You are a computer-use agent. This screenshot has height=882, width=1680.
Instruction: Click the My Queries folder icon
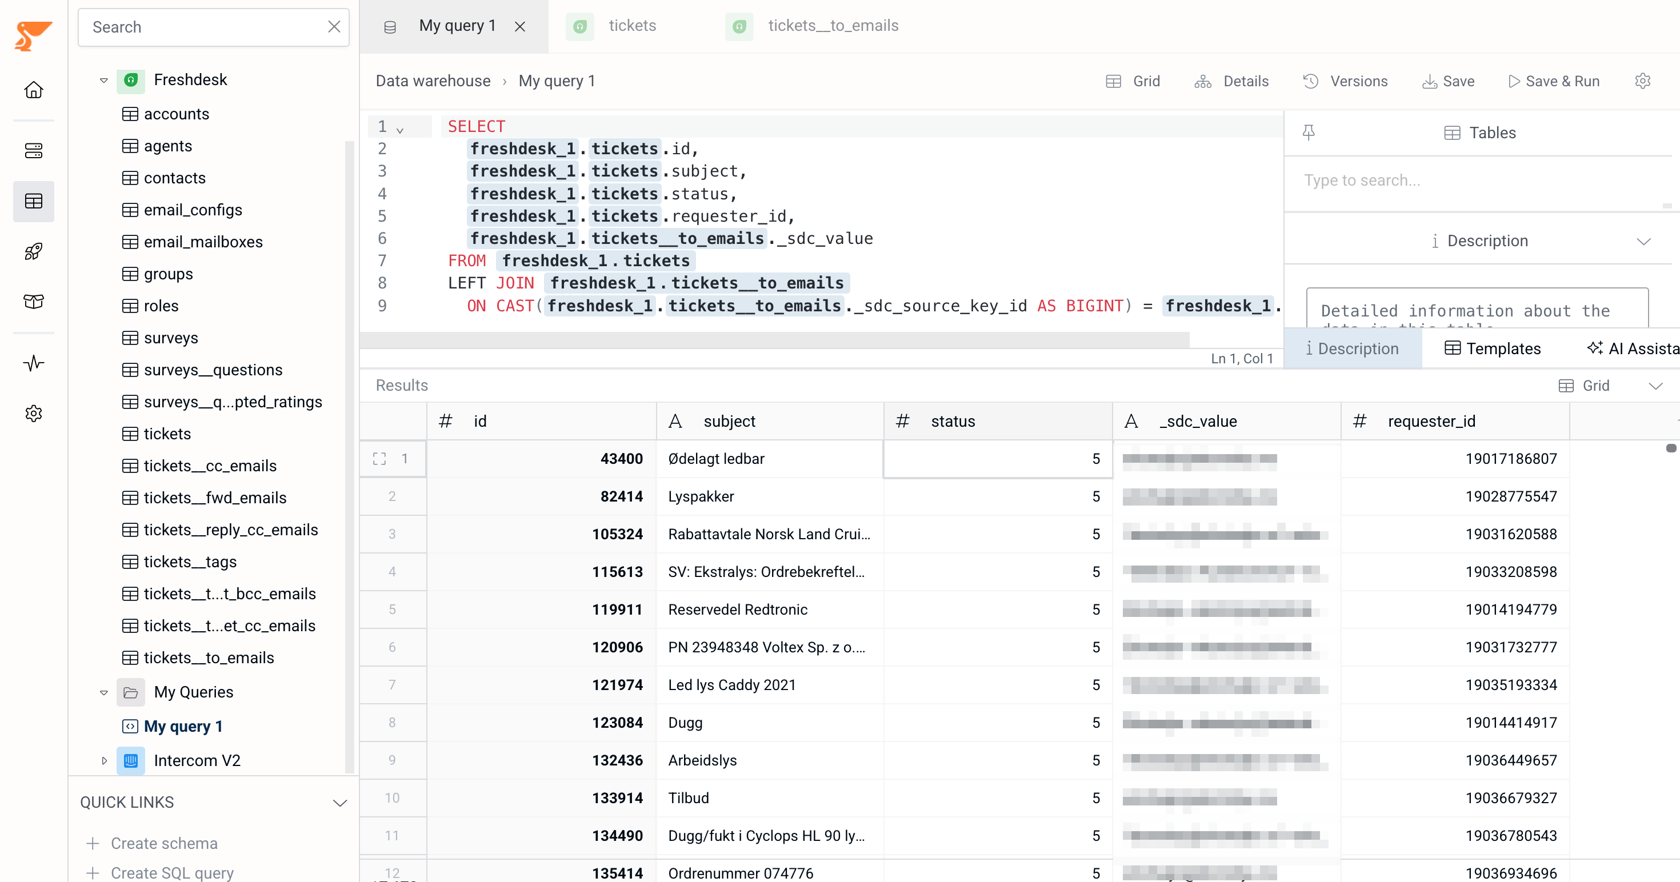click(131, 692)
